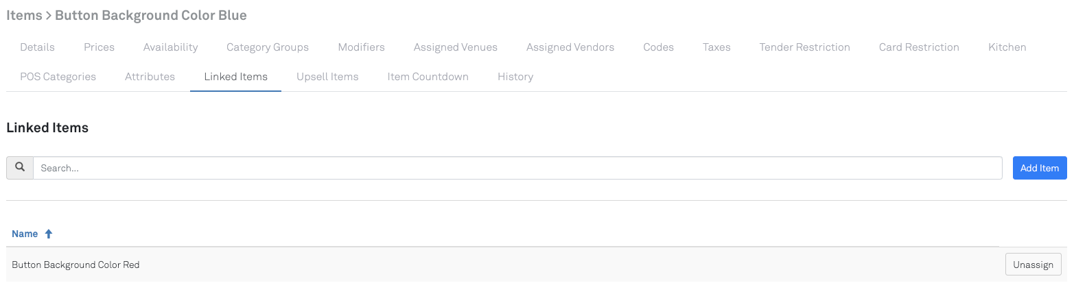Image resolution: width=1074 pixels, height=294 pixels.
Task: Go to the POS Categories tab
Action: (x=58, y=77)
